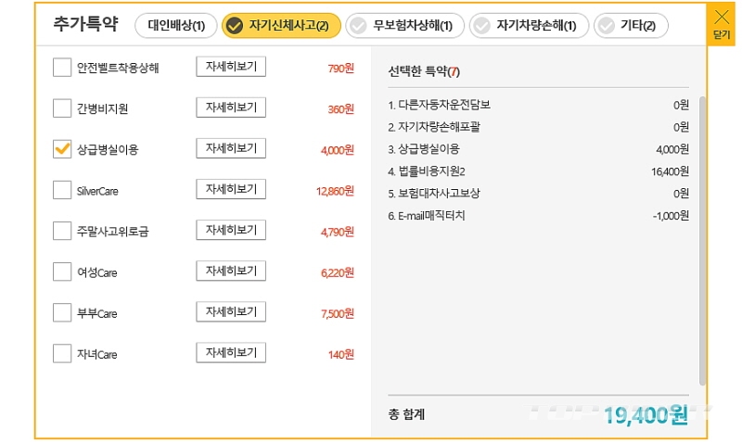The image size is (742, 442).
Task: Uncheck the 상급병실이용 checkbox
Action: (62, 149)
